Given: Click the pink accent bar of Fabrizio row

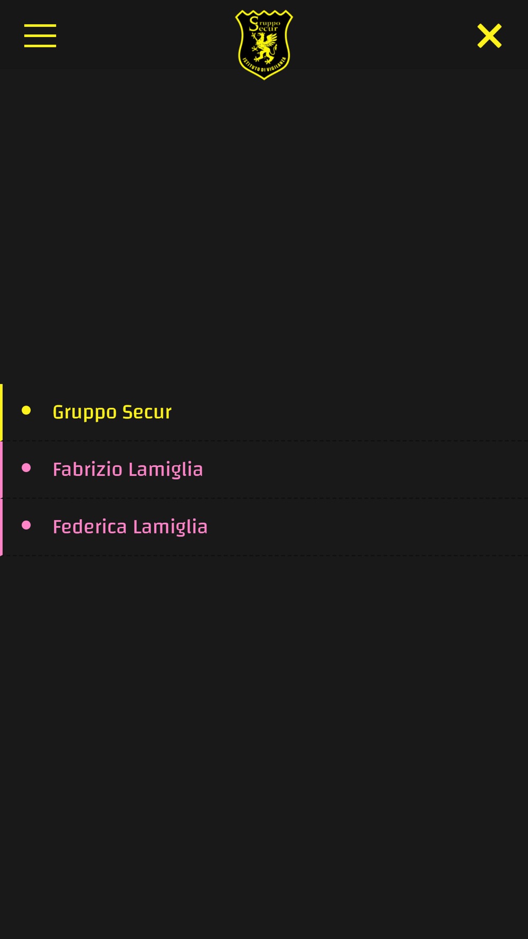Looking at the screenshot, I should [2, 470].
